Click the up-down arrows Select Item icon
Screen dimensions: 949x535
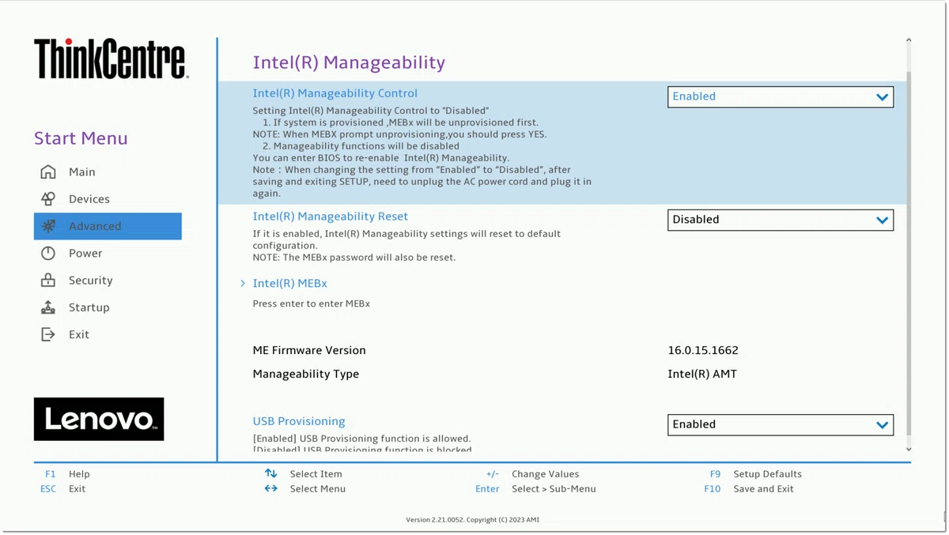coord(270,473)
